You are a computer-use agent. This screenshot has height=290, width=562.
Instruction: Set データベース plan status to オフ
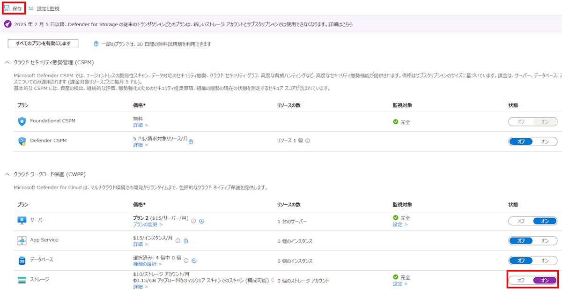(x=521, y=260)
